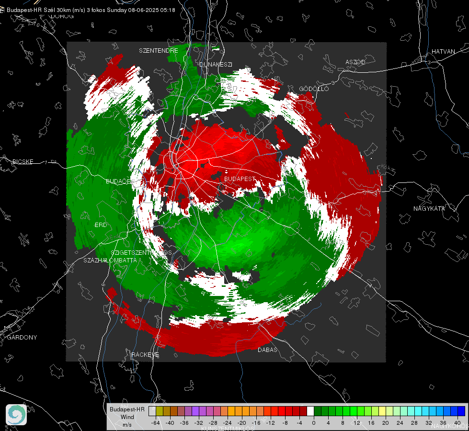
Task: Click the positive 28 legend value
Action: (414, 423)
